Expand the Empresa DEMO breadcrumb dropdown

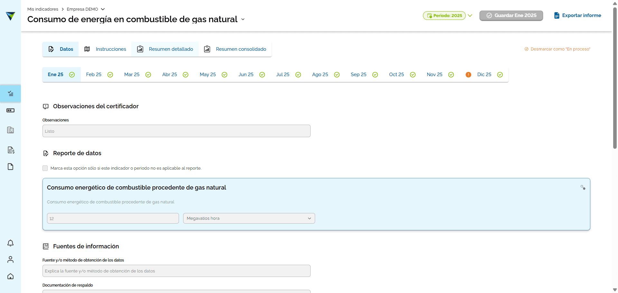[103, 9]
